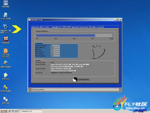The height and width of the screenshot is (113, 150).
Task: Open the key-shaped password clear icon
Action: point(6,88)
